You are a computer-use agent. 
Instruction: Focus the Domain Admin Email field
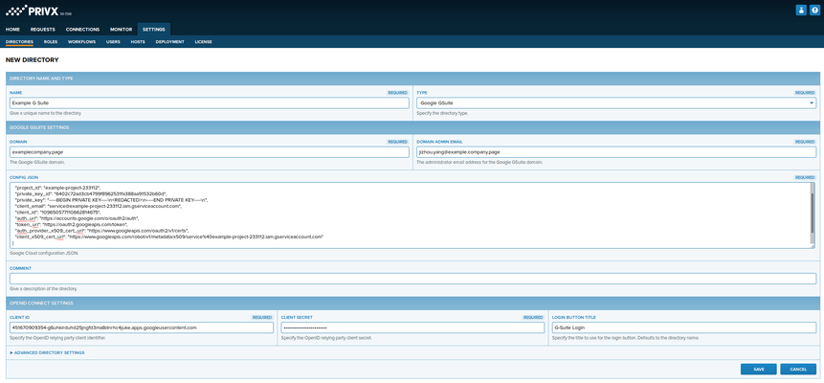[616, 152]
